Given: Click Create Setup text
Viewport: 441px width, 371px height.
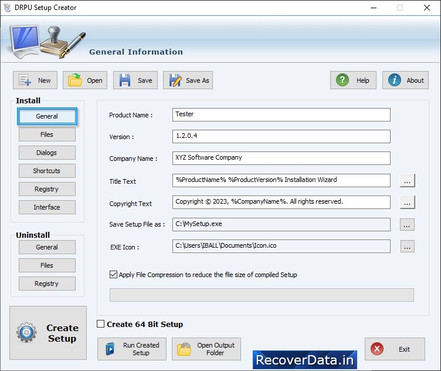Looking at the screenshot, I should (x=62, y=333).
